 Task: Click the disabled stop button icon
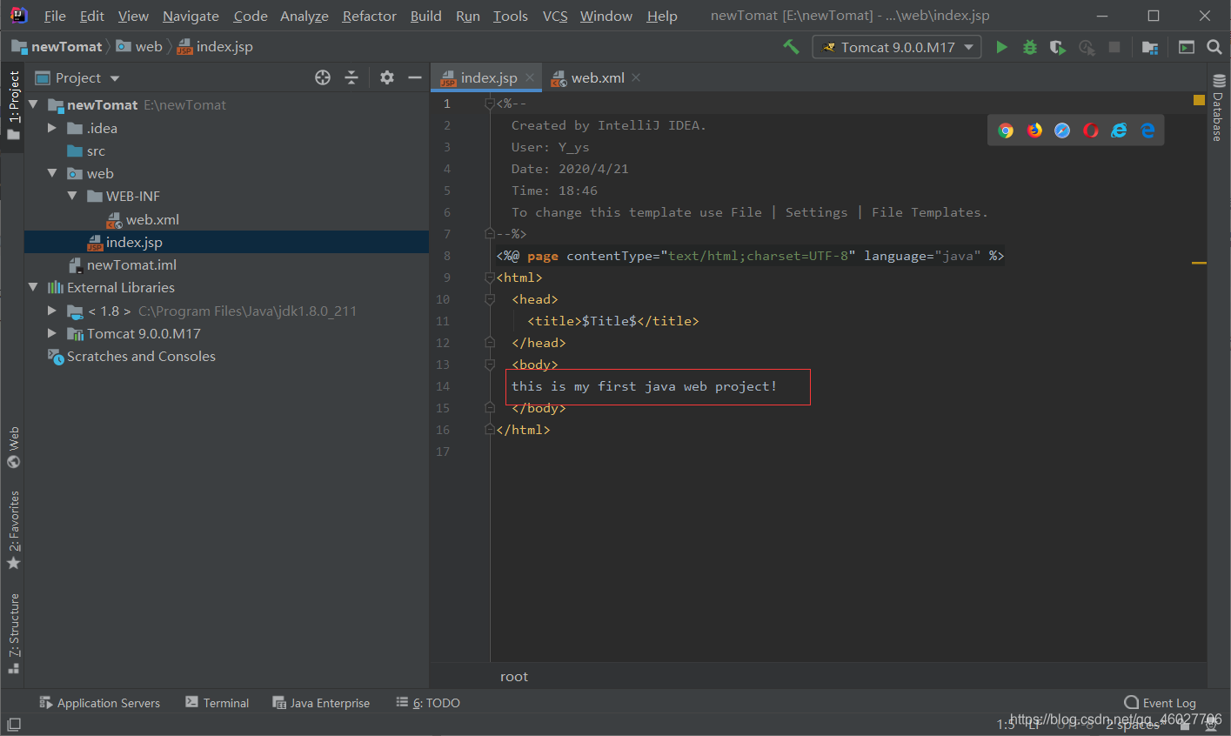pos(1114,47)
